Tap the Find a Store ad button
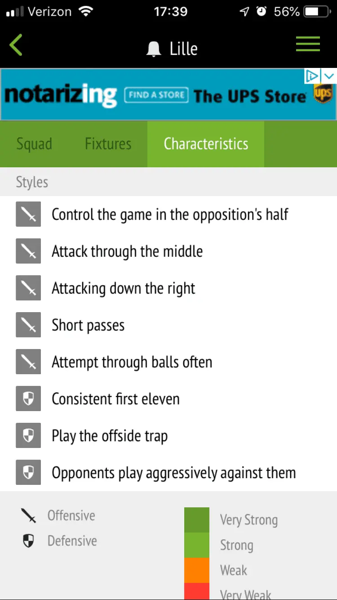Screen dimensions: 337x600 [156, 95]
